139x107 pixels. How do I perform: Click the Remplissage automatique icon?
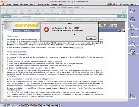tap(52, 11)
